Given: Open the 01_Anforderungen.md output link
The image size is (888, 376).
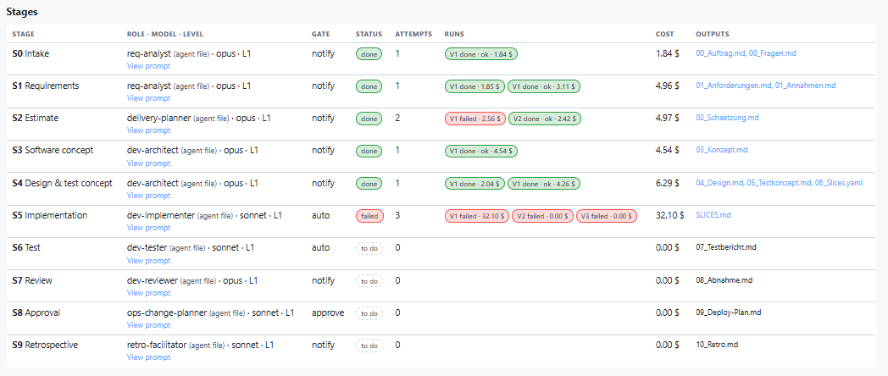Looking at the screenshot, I should click(x=734, y=86).
